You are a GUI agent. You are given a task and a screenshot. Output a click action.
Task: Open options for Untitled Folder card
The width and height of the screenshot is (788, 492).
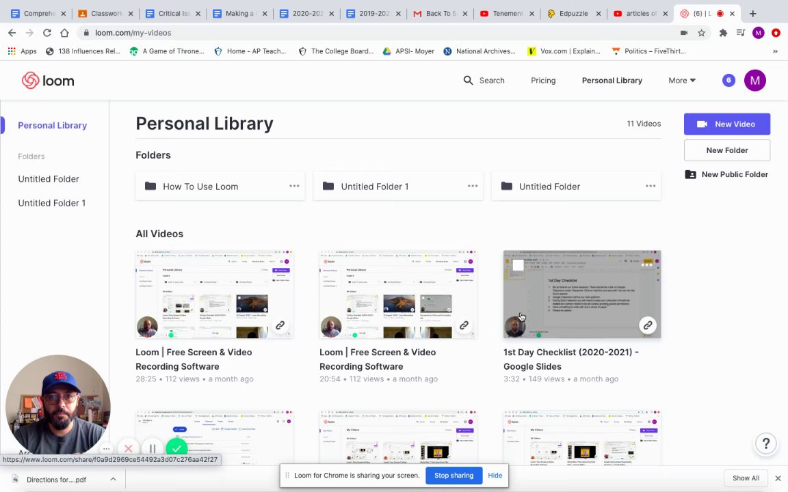coord(651,187)
